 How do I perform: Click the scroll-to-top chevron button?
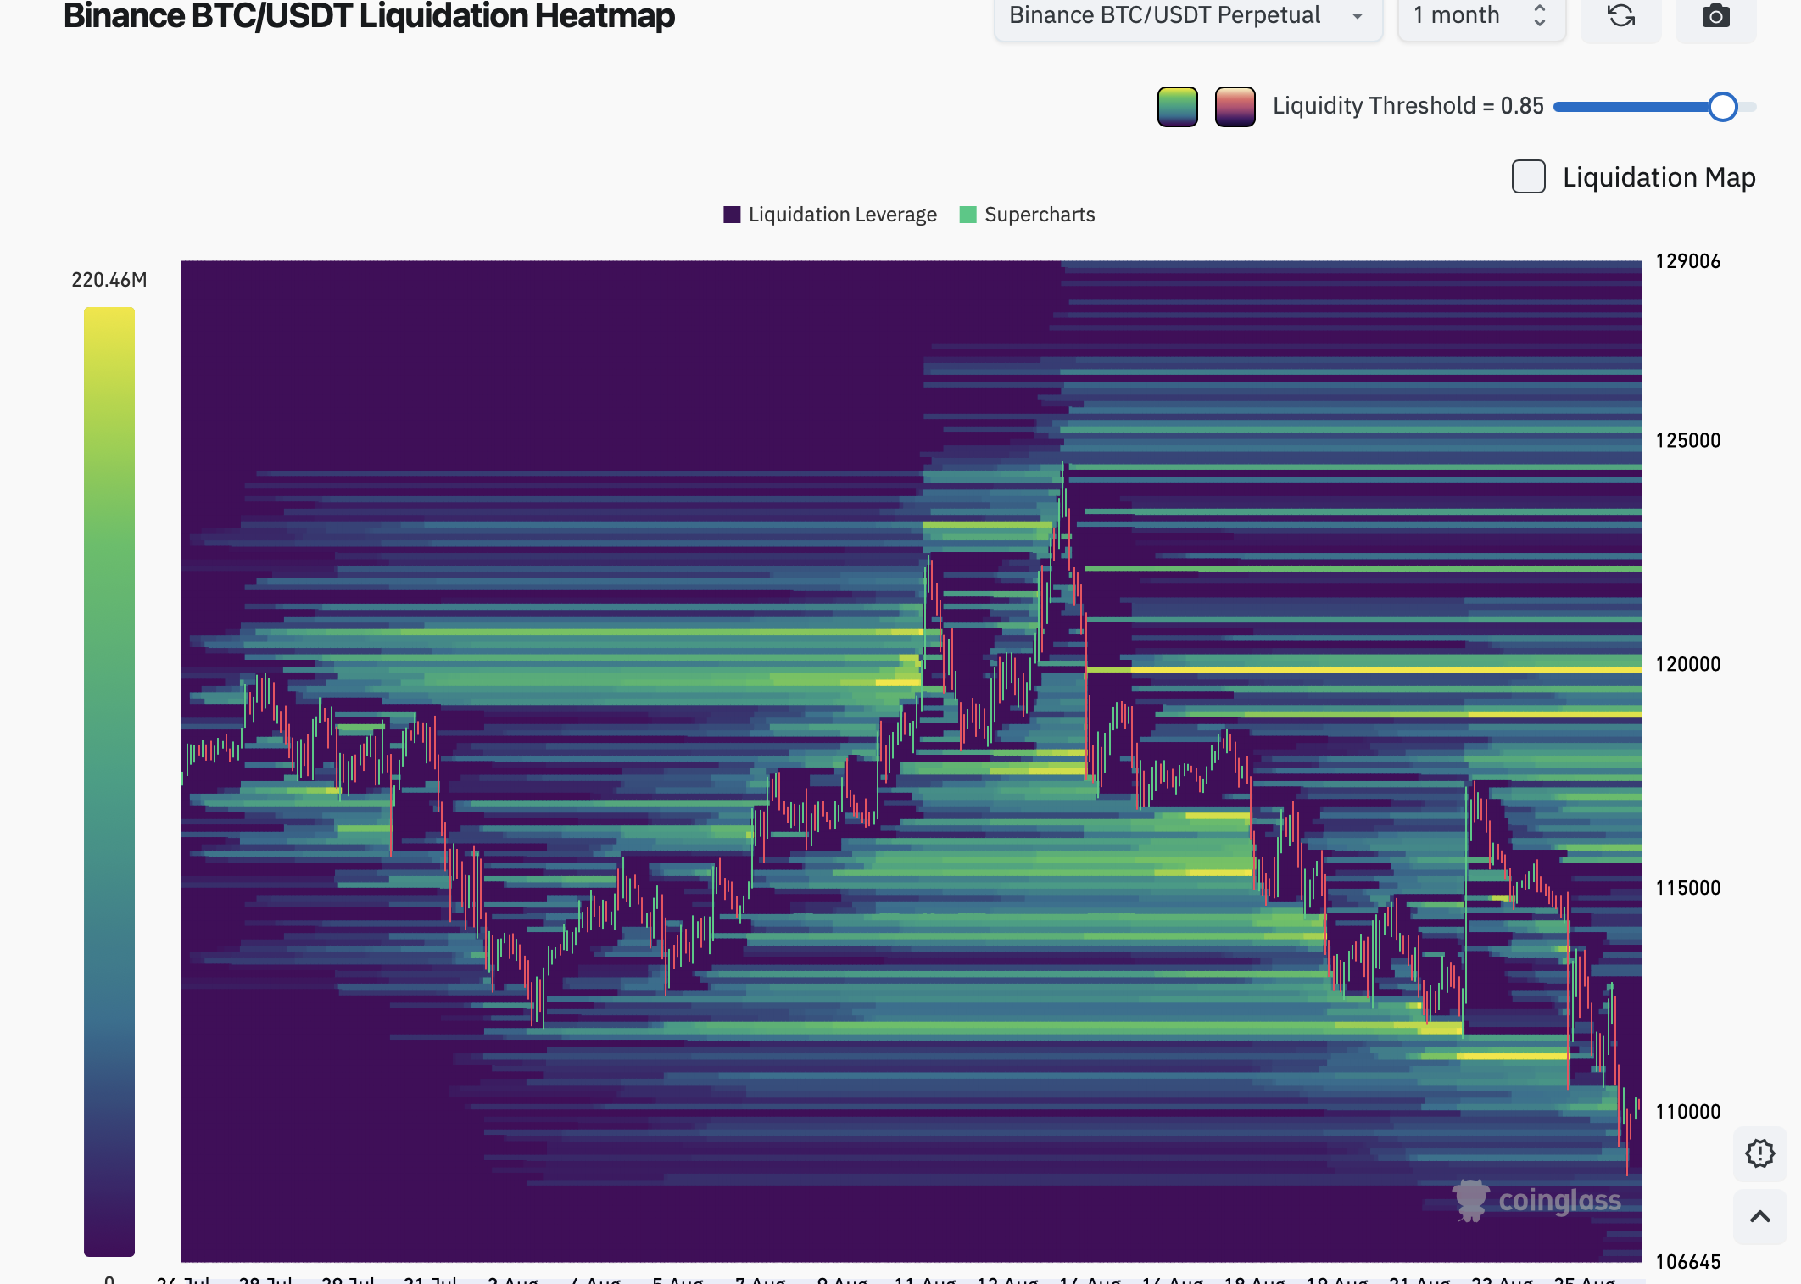pos(1759,1216)
